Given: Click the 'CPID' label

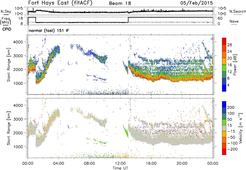Looking at the screenshot, I should 7,29.
